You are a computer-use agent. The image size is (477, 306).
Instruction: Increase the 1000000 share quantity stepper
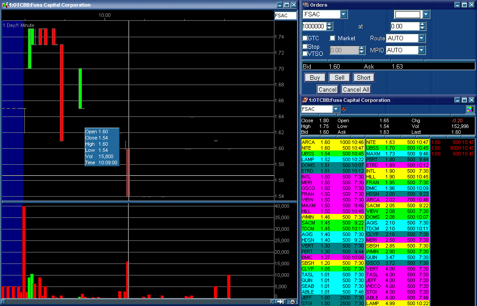click(329, 24)
